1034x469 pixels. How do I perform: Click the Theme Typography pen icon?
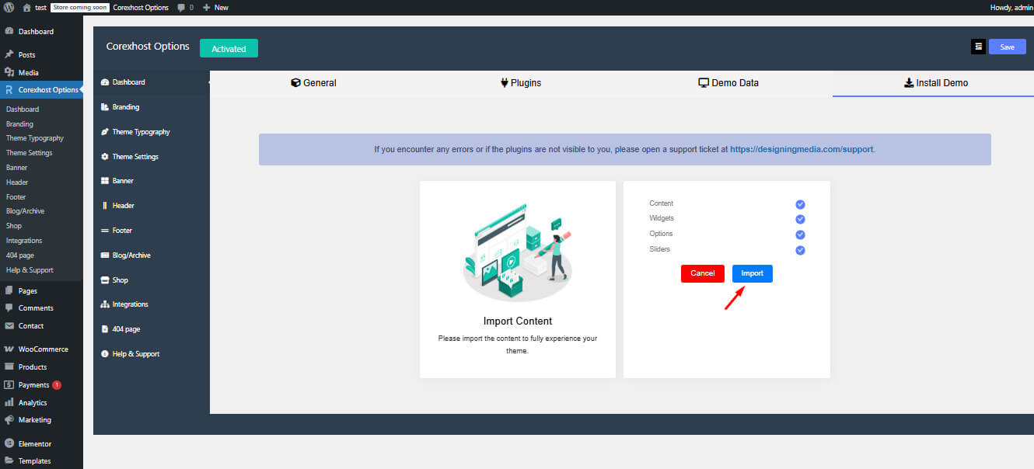(105, 132)
